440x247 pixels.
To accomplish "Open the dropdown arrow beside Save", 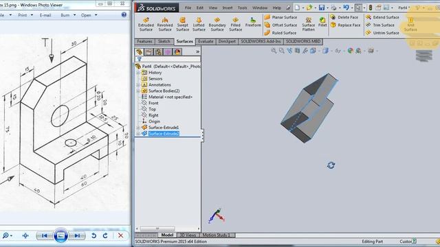I will (x=327, y=8).
